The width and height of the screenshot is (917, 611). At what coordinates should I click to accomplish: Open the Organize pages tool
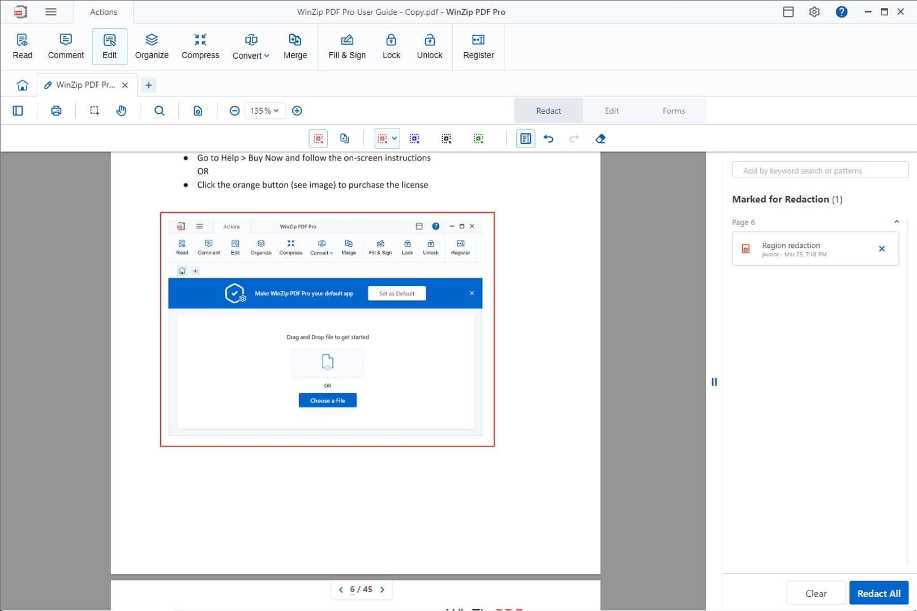tap(152, 46)
